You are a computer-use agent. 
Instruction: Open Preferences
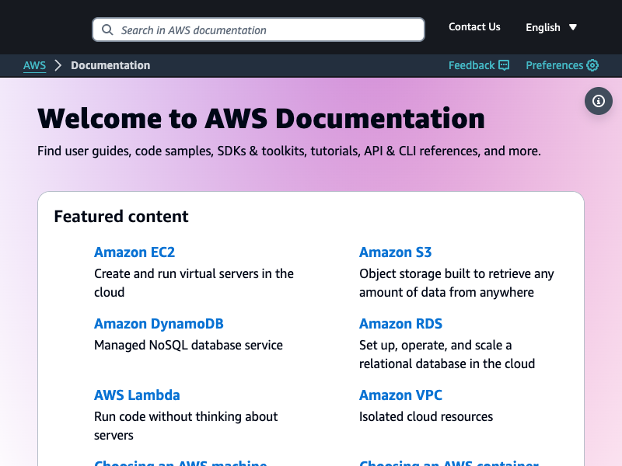pos(562,65)
